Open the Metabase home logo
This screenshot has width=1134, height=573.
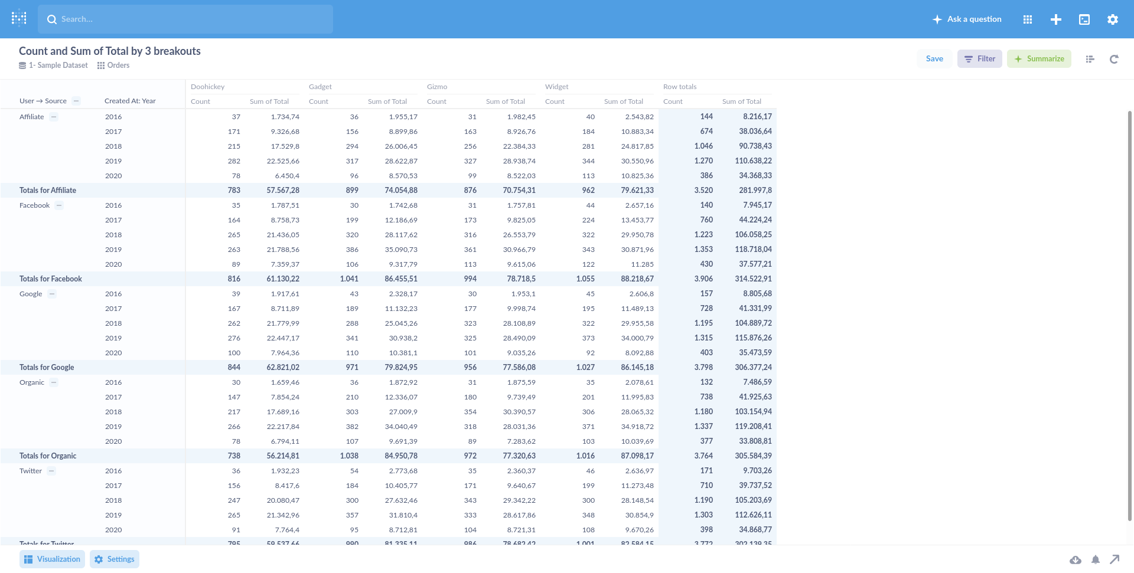pos(18,19)
